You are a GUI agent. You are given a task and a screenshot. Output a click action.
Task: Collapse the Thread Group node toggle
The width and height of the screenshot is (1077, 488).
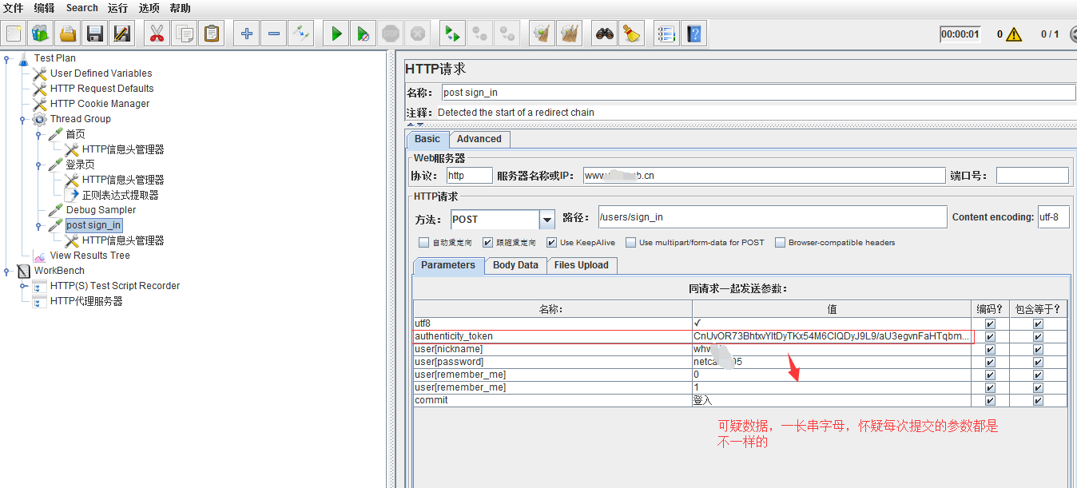pos(22,119)
